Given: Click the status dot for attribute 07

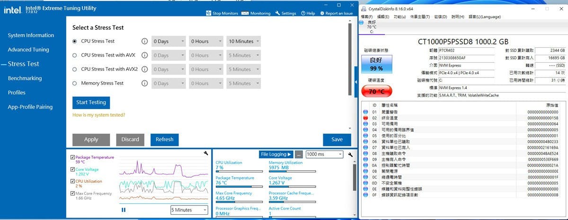Looking at the screenshot, I should [x=365, y=147].
